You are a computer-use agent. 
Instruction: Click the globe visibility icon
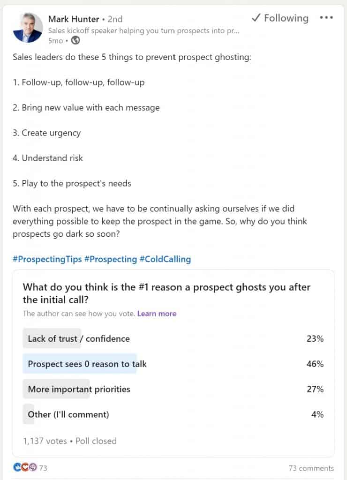pos(75,40)
